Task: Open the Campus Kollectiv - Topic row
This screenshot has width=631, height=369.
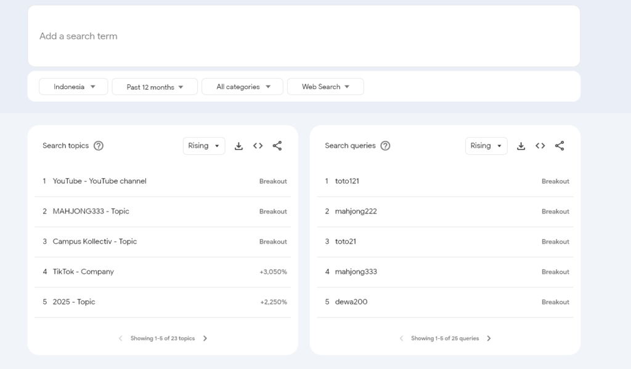Action: pyautogui.click(x=95, y=242)
